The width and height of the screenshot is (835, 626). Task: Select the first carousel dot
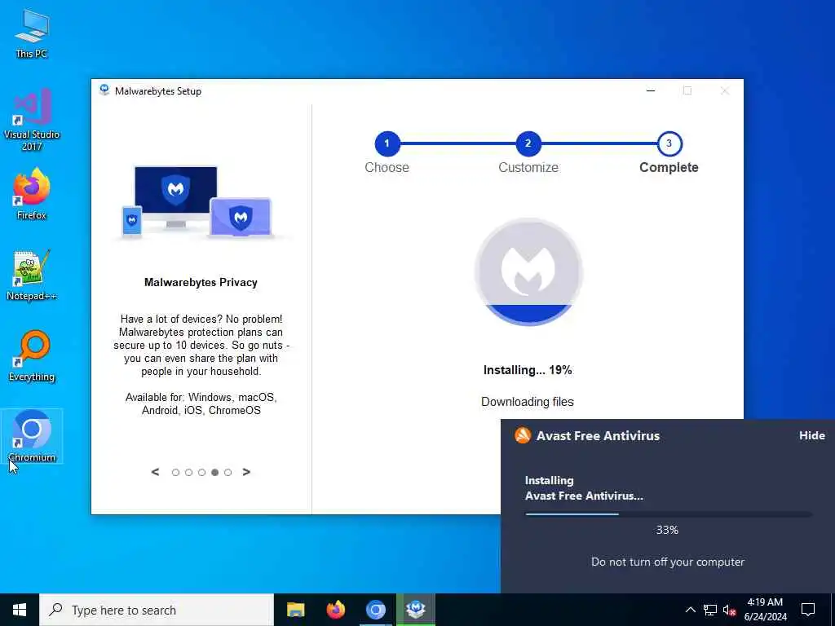coord(175,472)
